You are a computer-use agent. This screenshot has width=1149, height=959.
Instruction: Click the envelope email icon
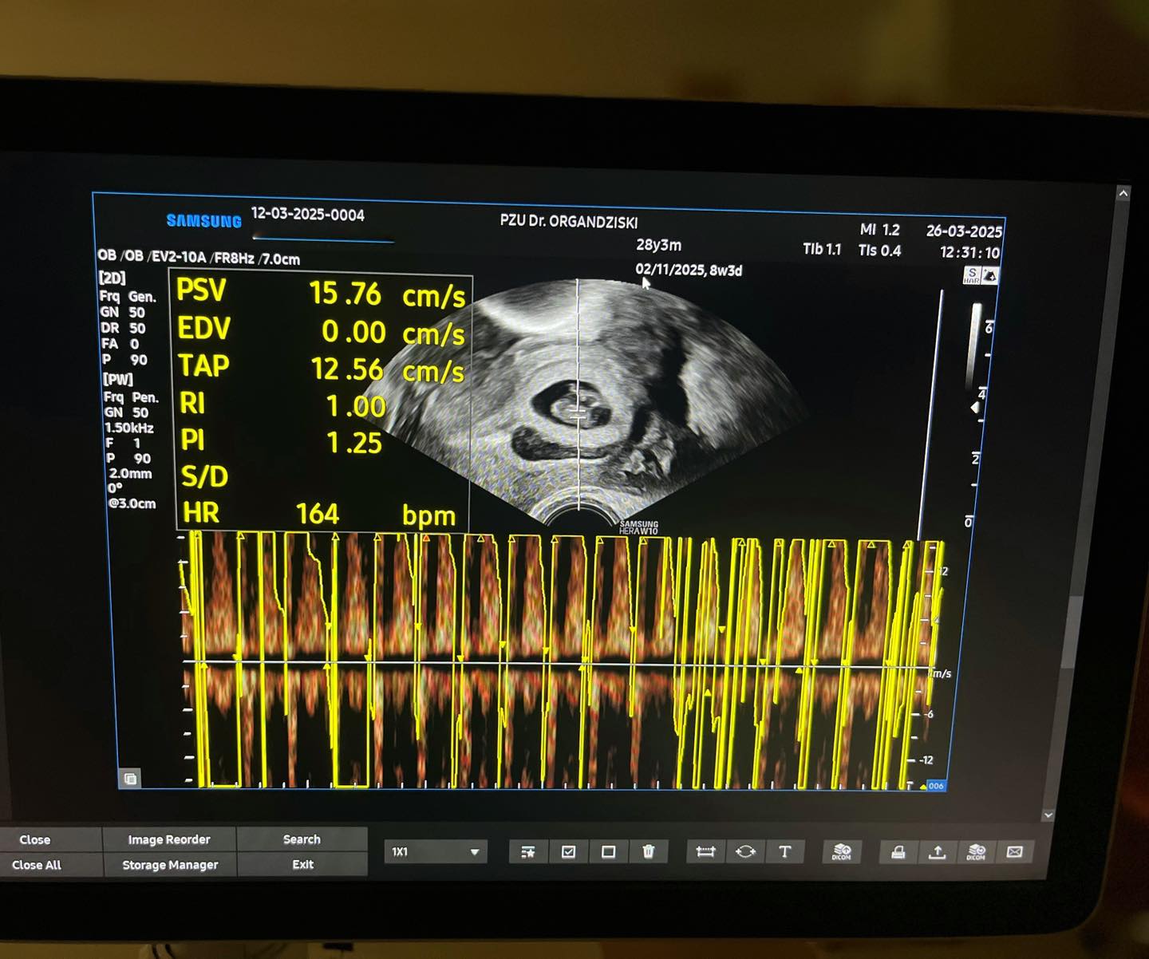tap(1014, 853)
